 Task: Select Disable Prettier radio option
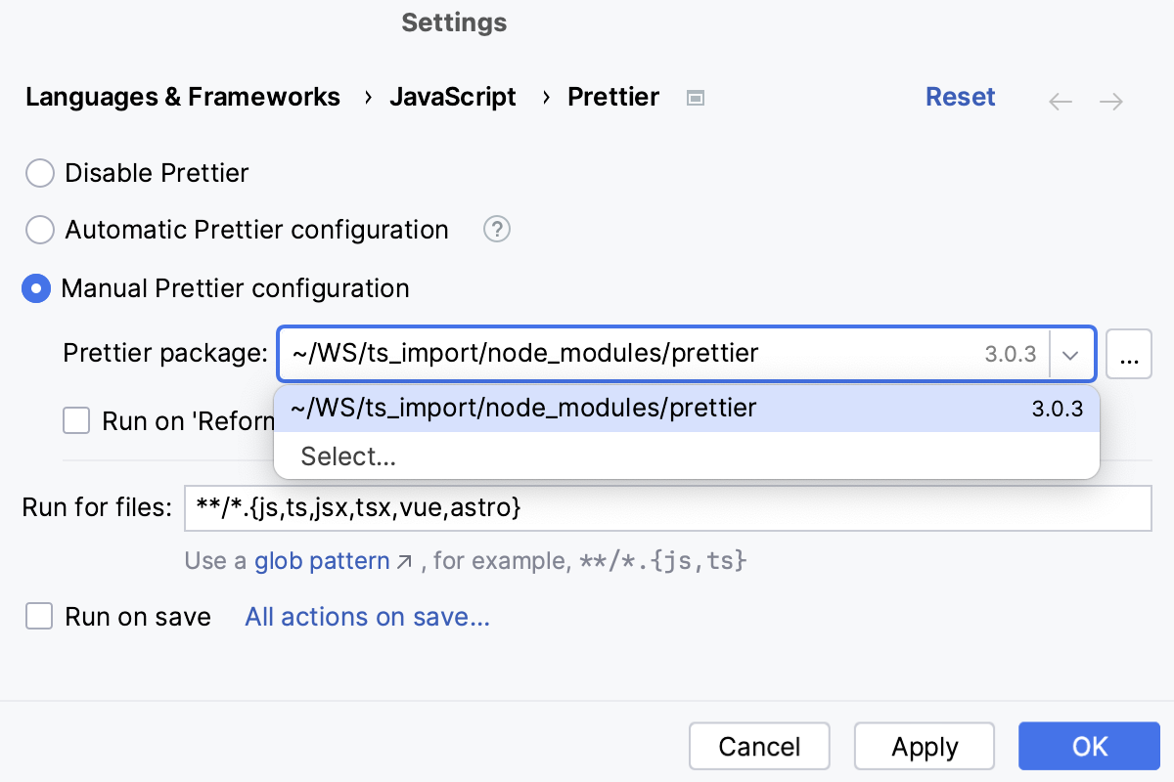click(39, 173)
